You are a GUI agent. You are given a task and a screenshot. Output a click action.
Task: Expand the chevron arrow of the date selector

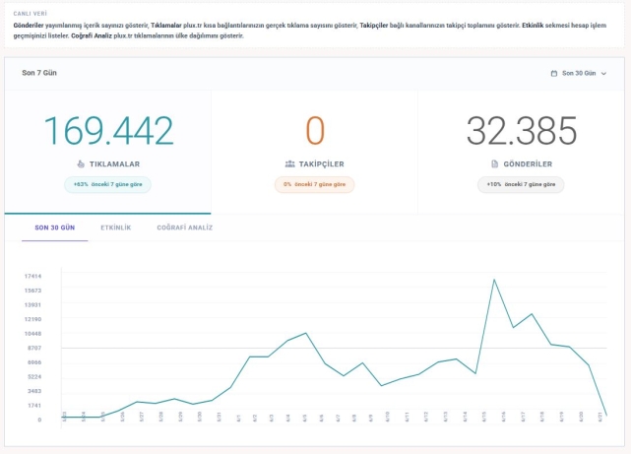(x=603, y=74)
